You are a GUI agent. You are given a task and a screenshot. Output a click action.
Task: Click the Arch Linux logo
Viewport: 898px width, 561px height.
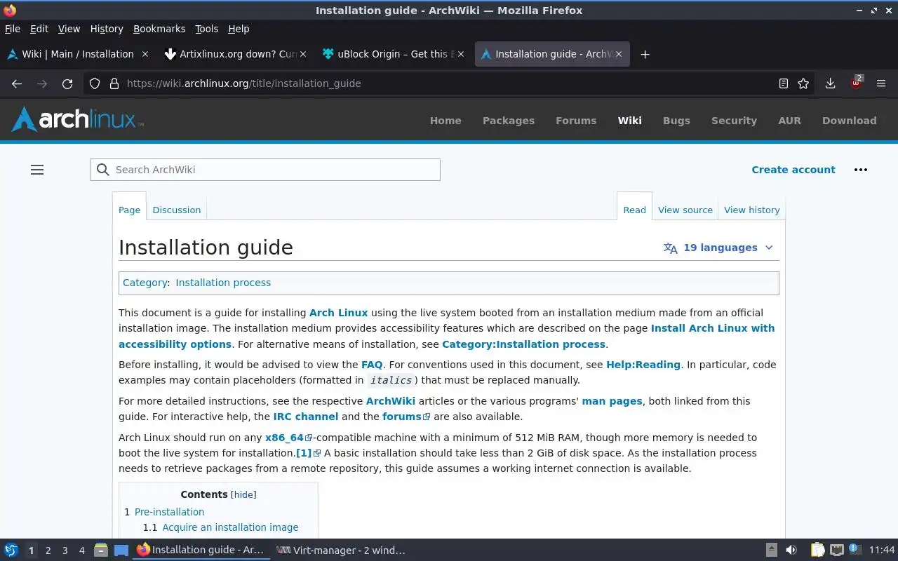pos(78,119)
